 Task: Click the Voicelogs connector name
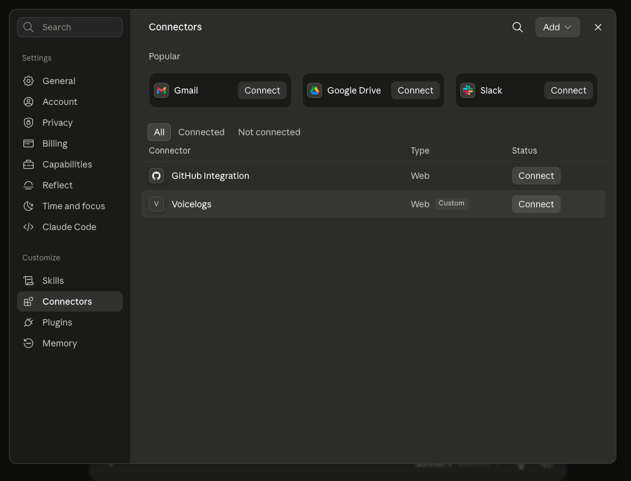pos(191,204)
